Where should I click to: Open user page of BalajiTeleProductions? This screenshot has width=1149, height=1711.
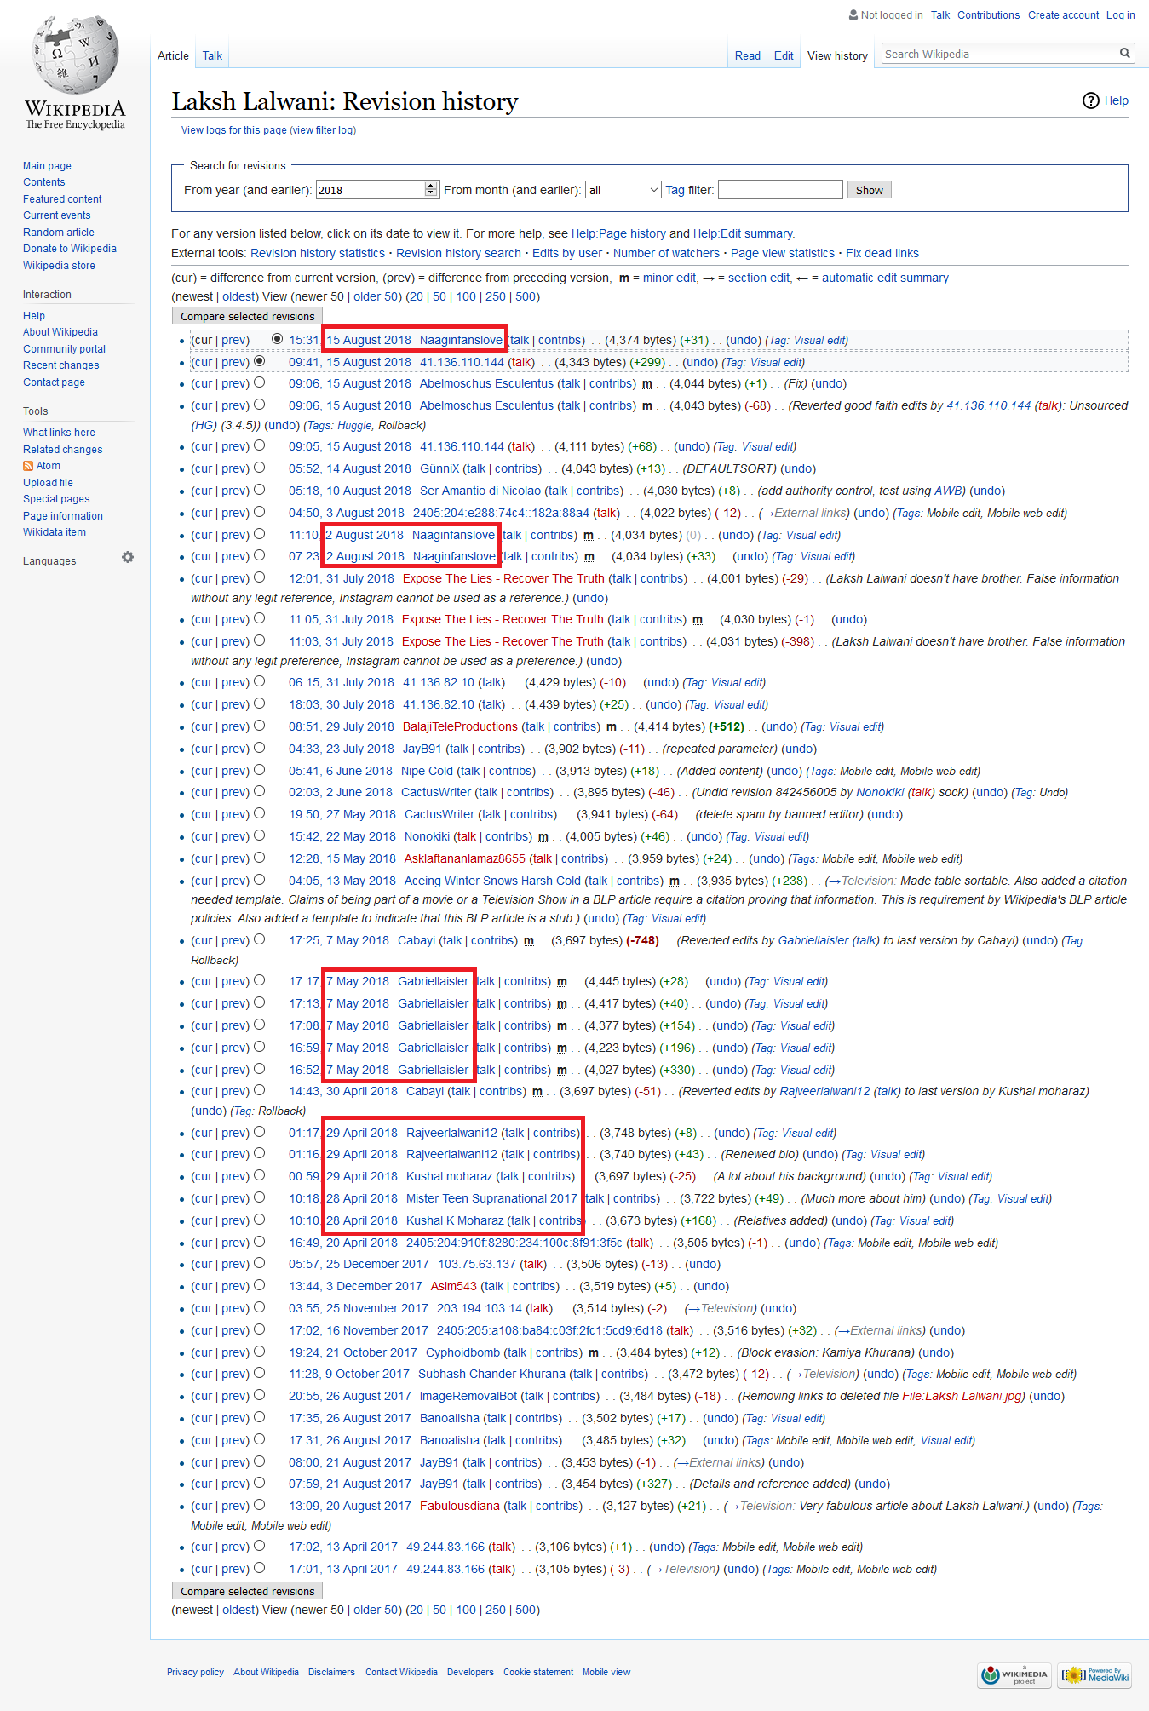[460, 726]
